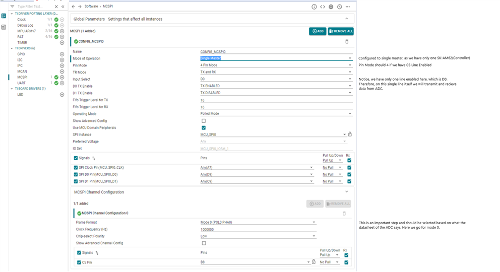This screenshot has width=500, height=272.
Task: Collapse the Global Parameters section chevron
Action: tap(347, 19)
